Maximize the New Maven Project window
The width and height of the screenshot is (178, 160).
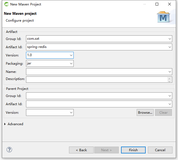[x=157, y=4]
